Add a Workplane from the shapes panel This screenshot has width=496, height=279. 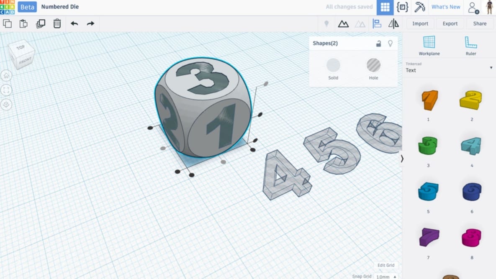click(x=429, y=44)
